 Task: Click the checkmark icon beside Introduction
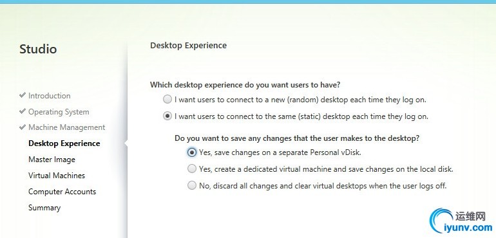pos(22,95)
